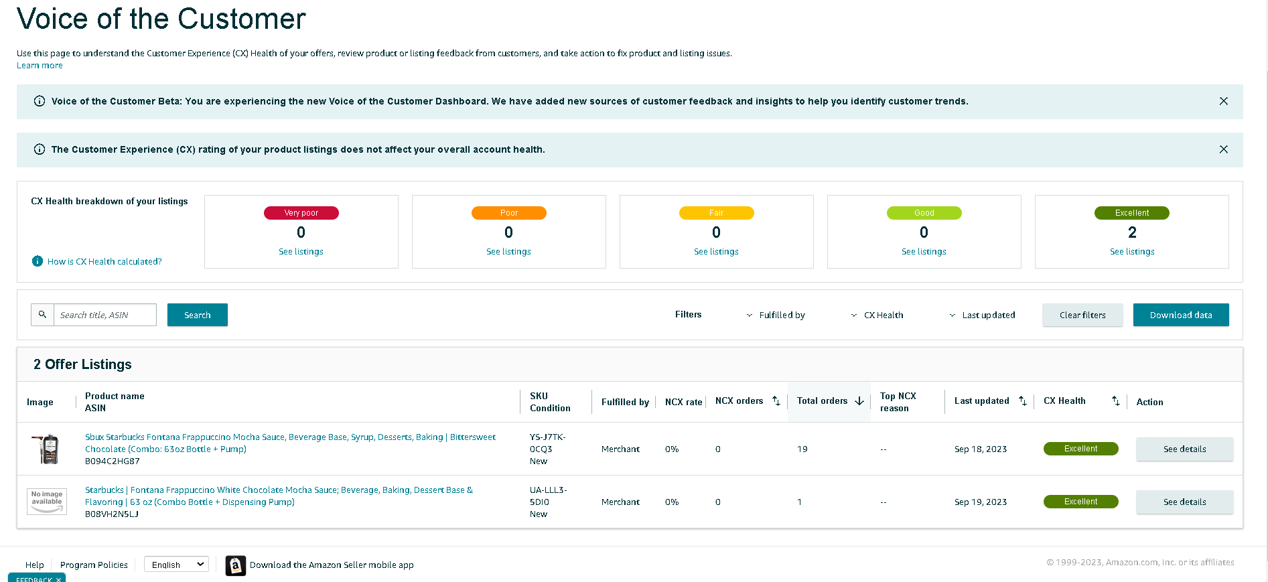Expand the Fulfilled by filter
The image size is (1268, 582).
tap(776, 315)
